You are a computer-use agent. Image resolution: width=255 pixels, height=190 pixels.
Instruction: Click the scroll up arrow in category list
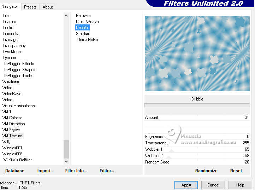[66, 16]
